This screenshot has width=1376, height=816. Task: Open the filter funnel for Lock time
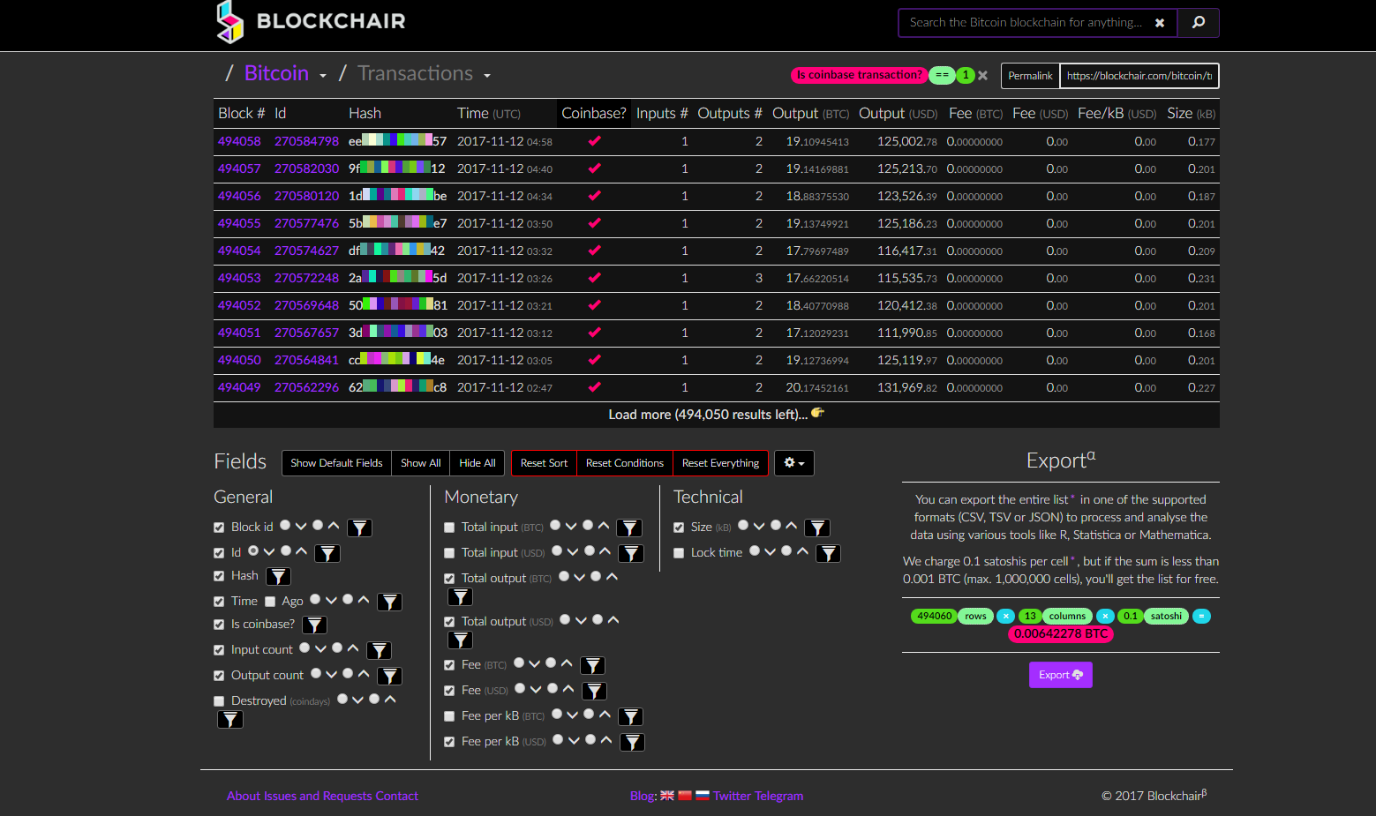pos(828,554)
